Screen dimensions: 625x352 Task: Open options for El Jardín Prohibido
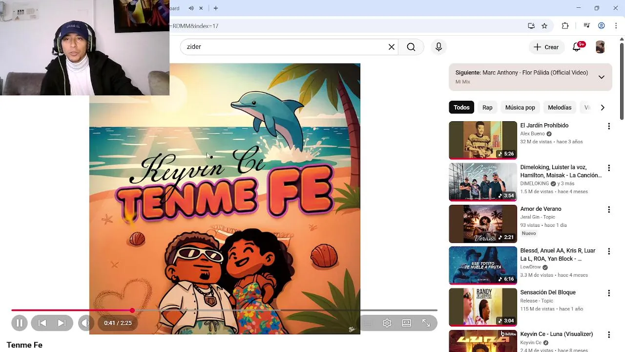608,126
